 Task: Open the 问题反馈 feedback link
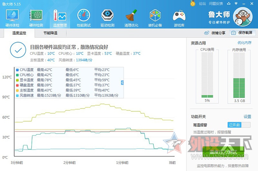pos(216,4)
